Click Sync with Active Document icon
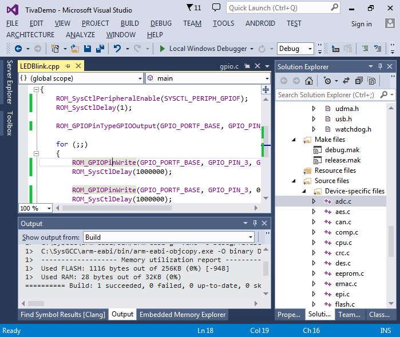Image resolution: width=400 pixels, height=337 pixels. (346, 81)
